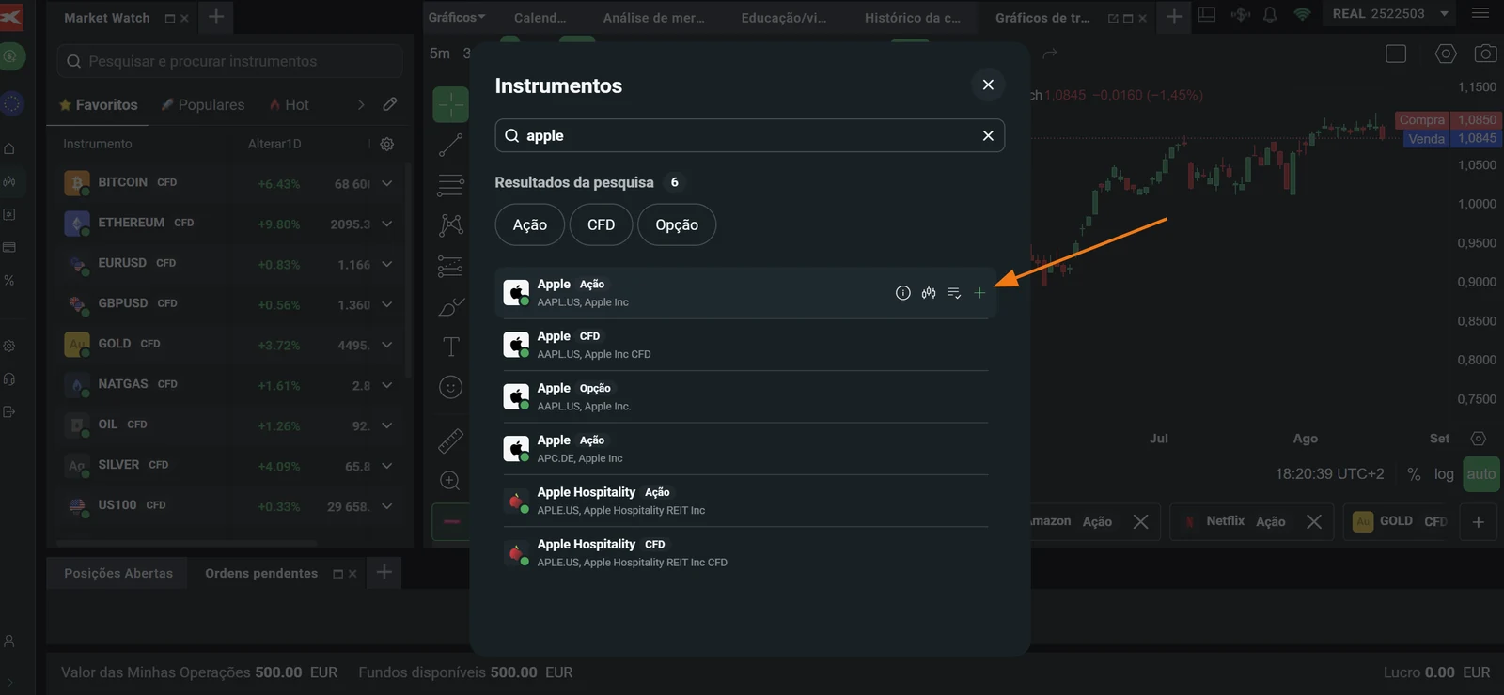This screenshot has width=1504, height=695.
Task: Select the brush drawing tool
Action: tap(451, 307)
